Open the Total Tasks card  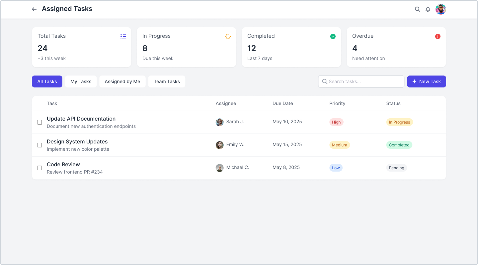click(x=82, y=47)
